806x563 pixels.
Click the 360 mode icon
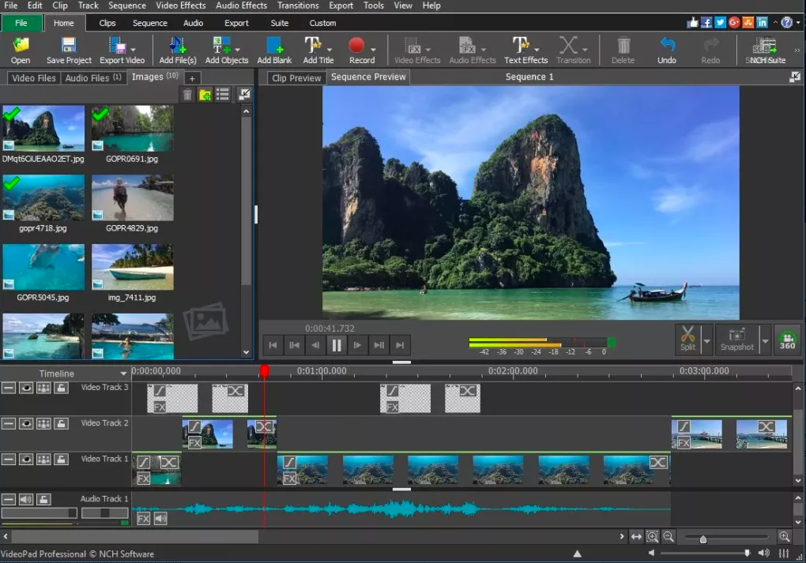pos(787,340)
